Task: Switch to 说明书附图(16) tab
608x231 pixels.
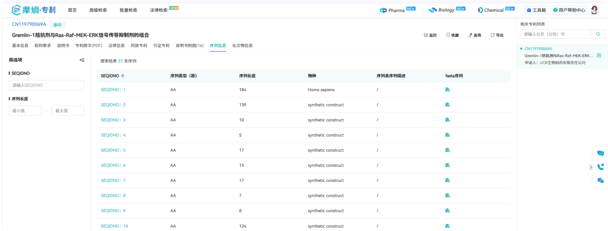Action: [x=190, y=46]
